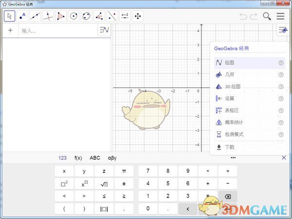Tap the number 7 key

pyautogui.click(x=148, y=171)
